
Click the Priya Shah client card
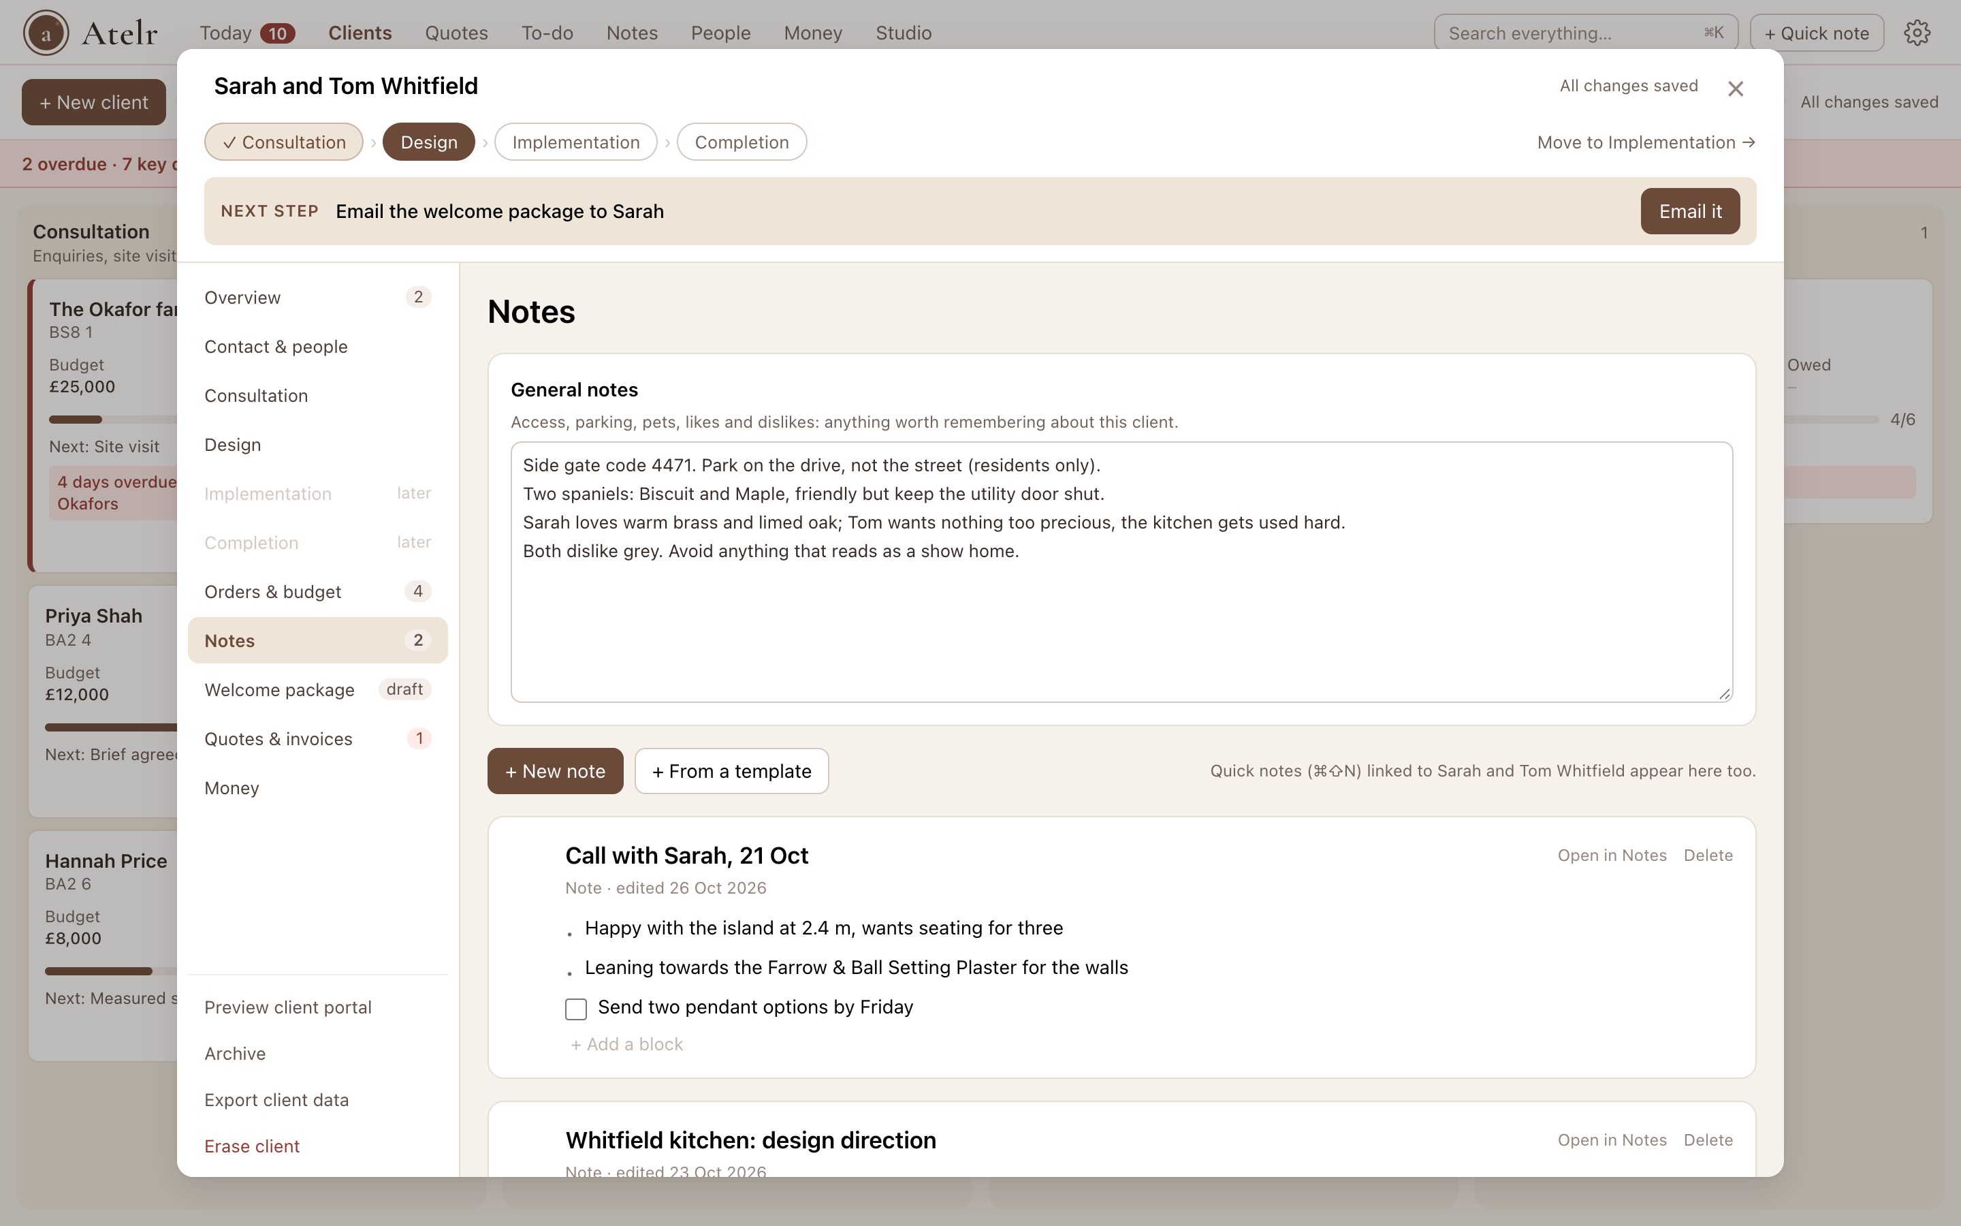click(103, 702)
